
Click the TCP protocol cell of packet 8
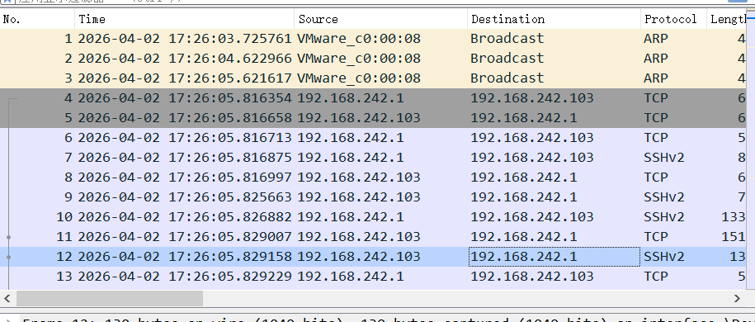656,178
